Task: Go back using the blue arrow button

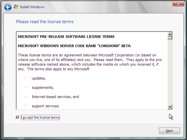Action: 8,7
